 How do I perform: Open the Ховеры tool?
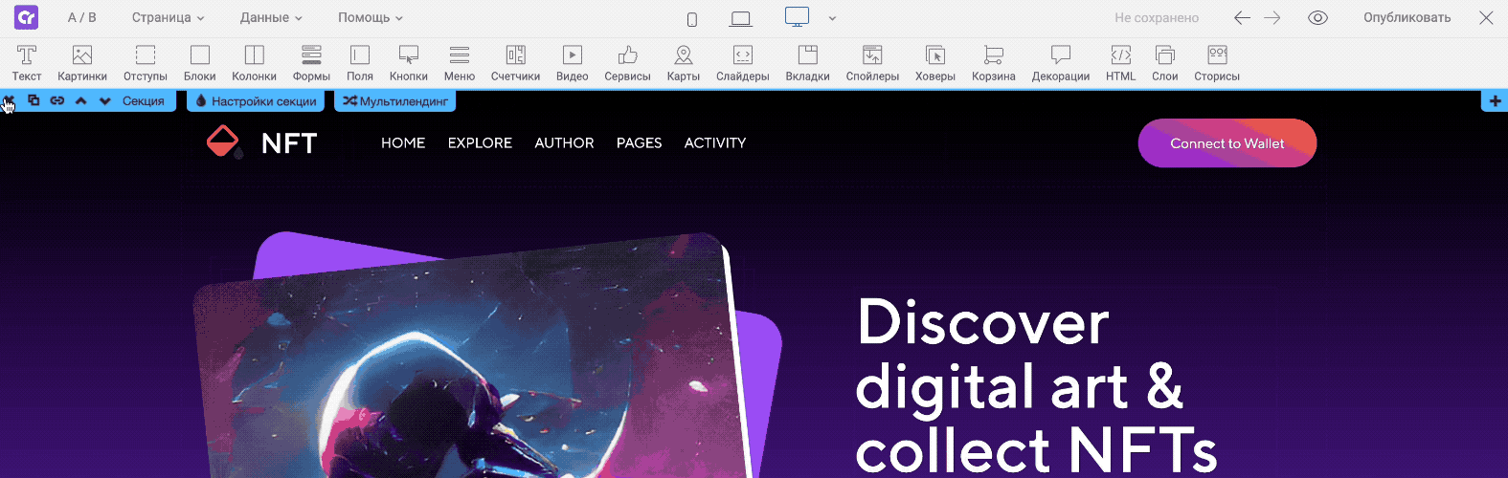935,63
